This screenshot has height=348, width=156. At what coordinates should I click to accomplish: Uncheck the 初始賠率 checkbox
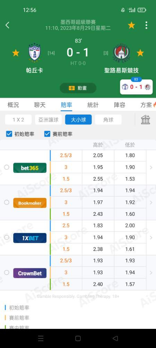point(9,134)
